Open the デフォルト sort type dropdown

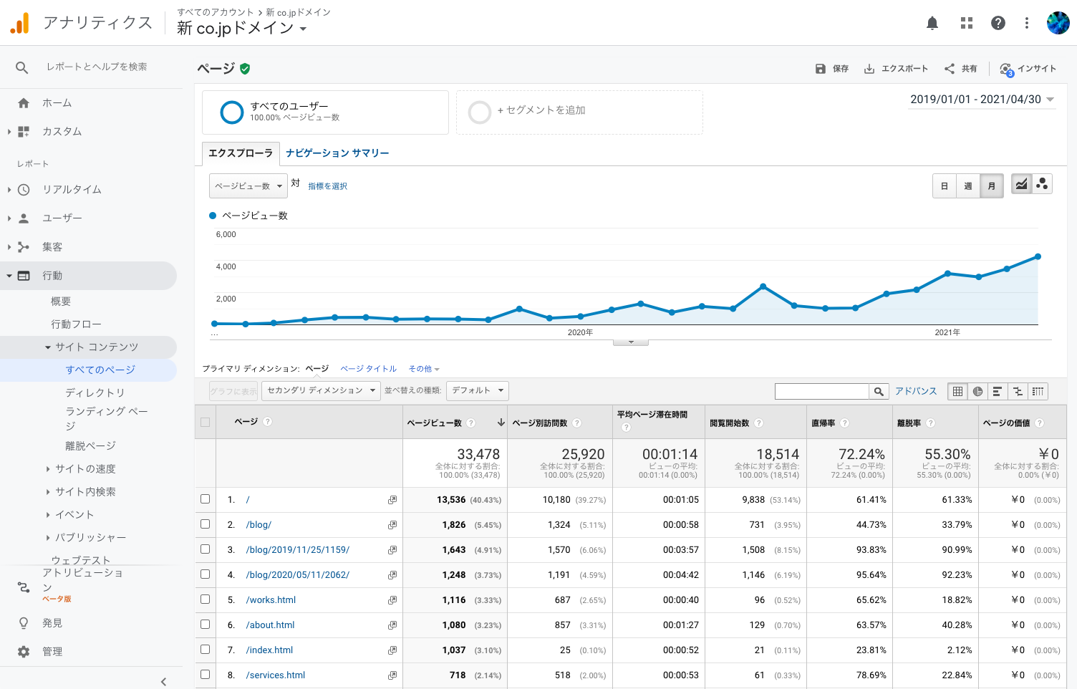(x=477, y=390)
